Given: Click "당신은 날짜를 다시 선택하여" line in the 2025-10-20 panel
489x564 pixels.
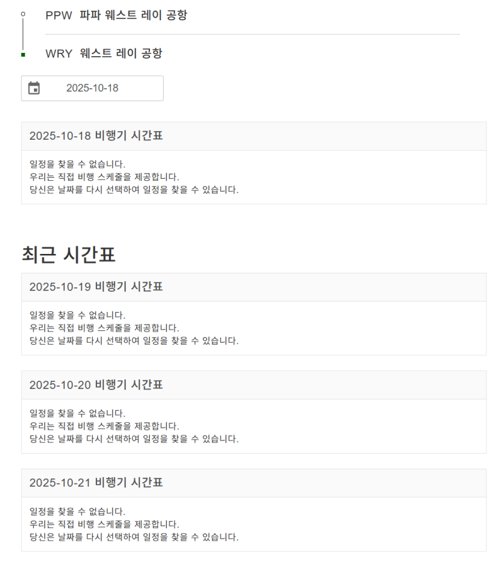Looking at the screenshot, I should click(134, 439).
